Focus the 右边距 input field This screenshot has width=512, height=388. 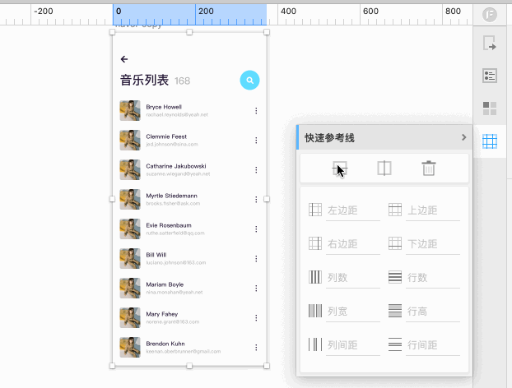[x=353, y=244]
